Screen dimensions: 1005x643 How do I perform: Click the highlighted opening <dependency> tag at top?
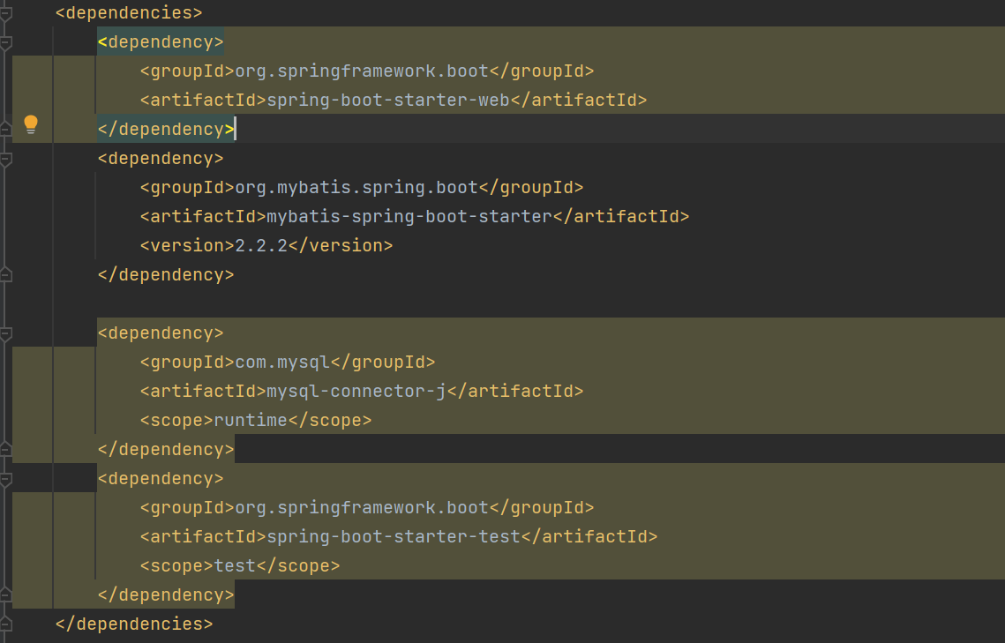click(161, 41)
